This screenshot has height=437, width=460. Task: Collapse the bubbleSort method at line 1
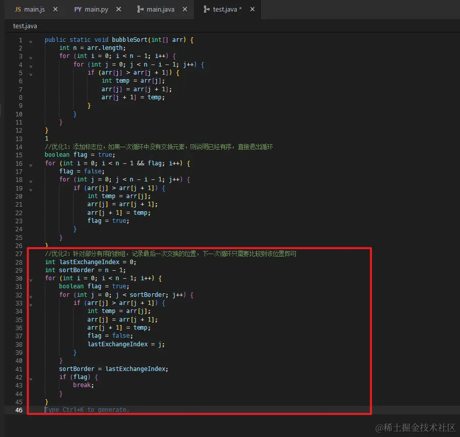coord(31,41)
